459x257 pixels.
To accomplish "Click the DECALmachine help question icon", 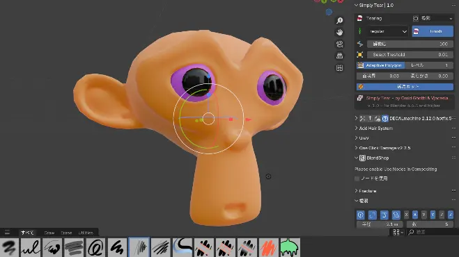I will tap(385, 118).
